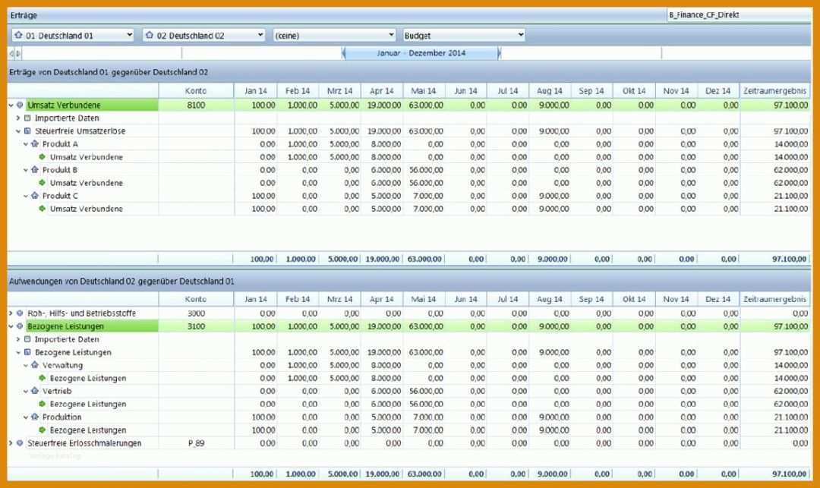
Task: Click the account icon beside Umsatz Verbundene 8100
Action: [x=20, y=105]
